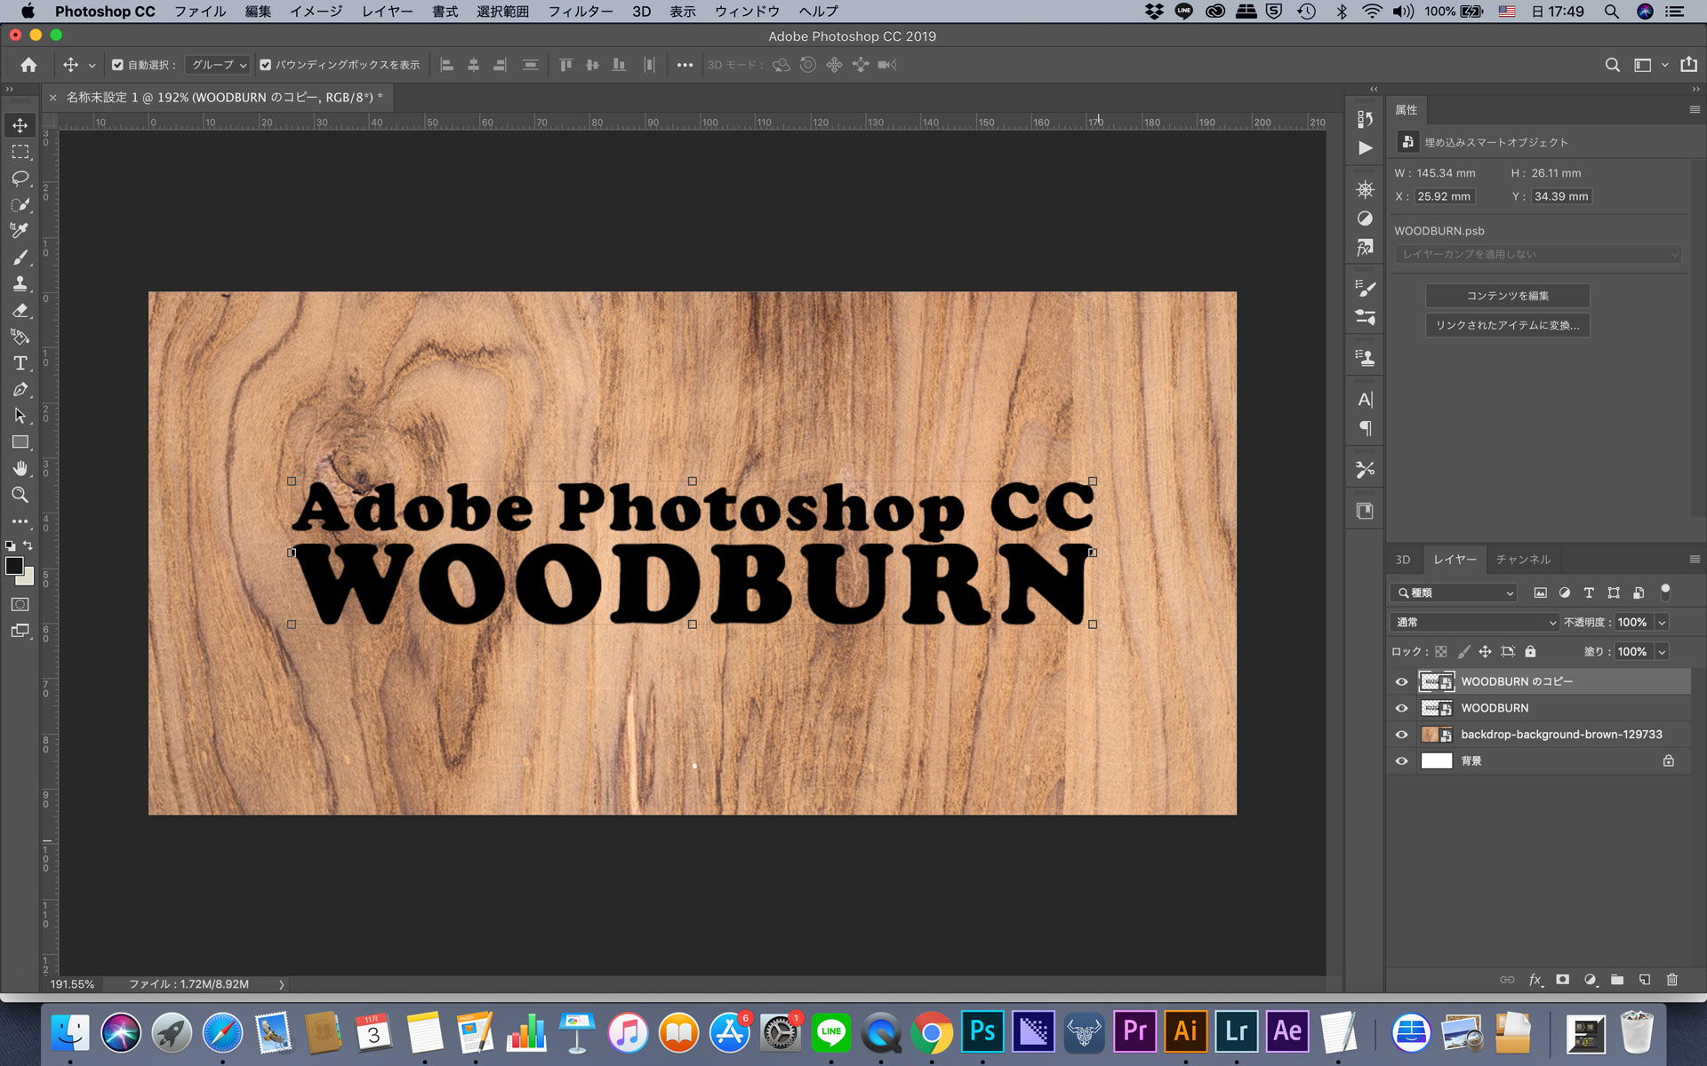Select the Zoom tool
1707x1066 pixels.
(20, 495)
